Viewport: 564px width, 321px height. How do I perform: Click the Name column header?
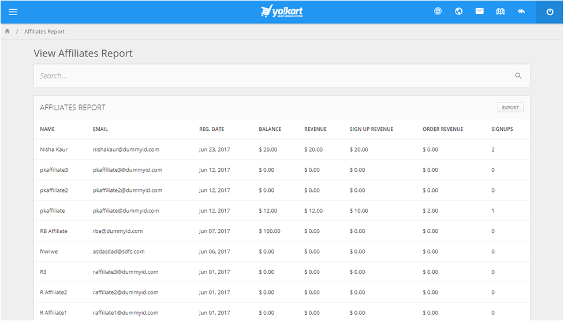[47, 129]
